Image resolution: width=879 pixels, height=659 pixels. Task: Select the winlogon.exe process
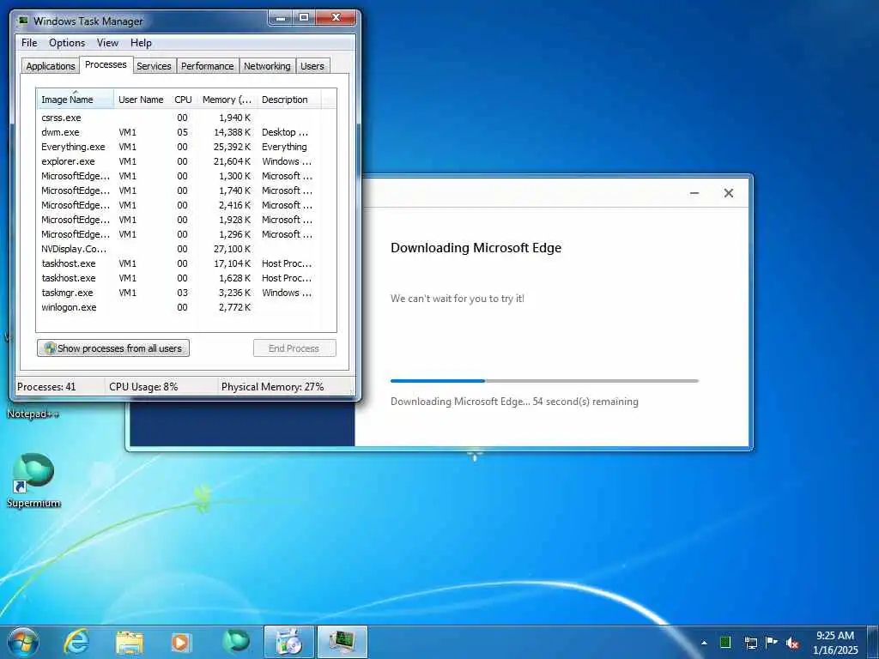pos(186,307)
